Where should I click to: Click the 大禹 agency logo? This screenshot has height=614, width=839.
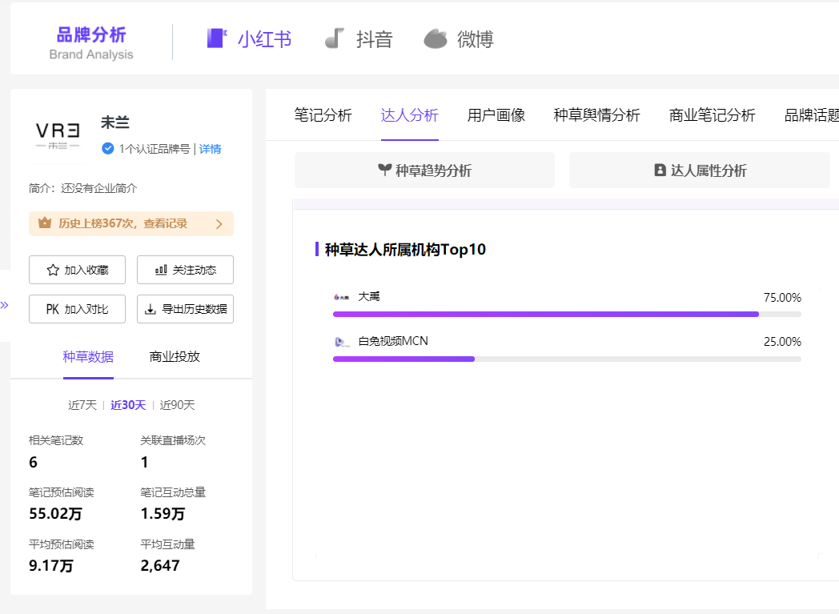coord(341,297)
